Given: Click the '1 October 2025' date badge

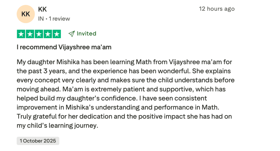Looking at the screenshot, I should 38,141.
